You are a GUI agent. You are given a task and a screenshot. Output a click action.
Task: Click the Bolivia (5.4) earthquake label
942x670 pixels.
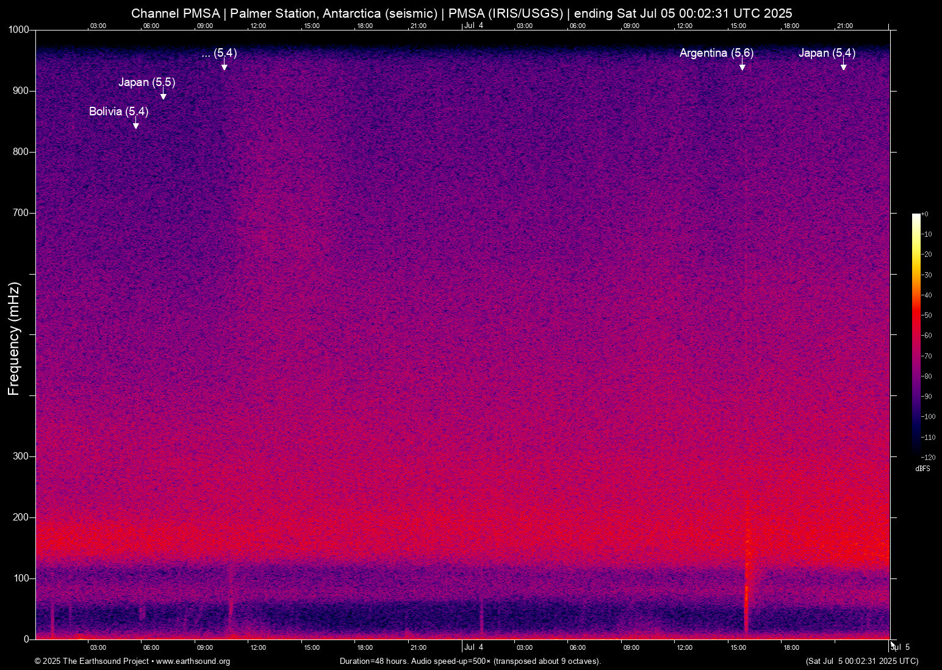point(119,112)
